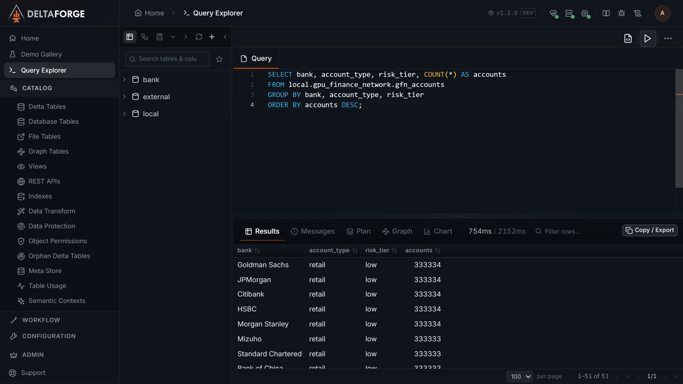Image resolution: width=683 pixels, height=384 pixels.
Task: Open Demo Gallery in sidebar
Action: (59, 54)
